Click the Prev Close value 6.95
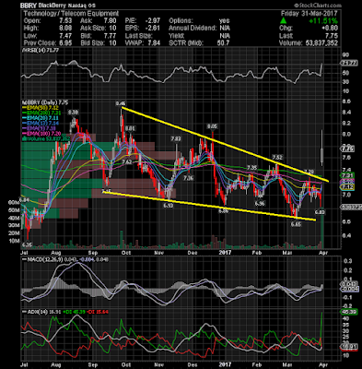This screenshot has width=362, height=369. pyautogui.click(x=65, y=43)
